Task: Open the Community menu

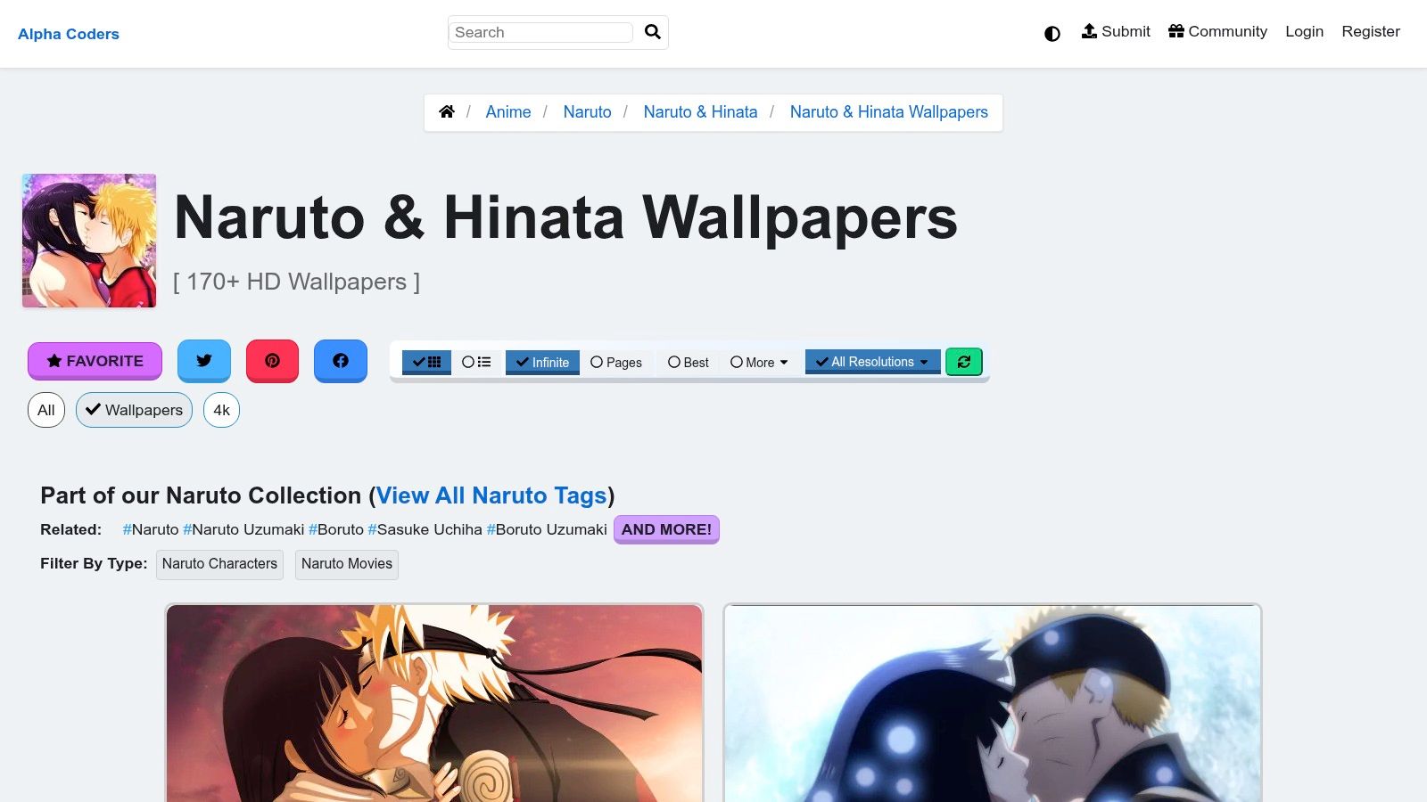Action: coord(1217,31)
